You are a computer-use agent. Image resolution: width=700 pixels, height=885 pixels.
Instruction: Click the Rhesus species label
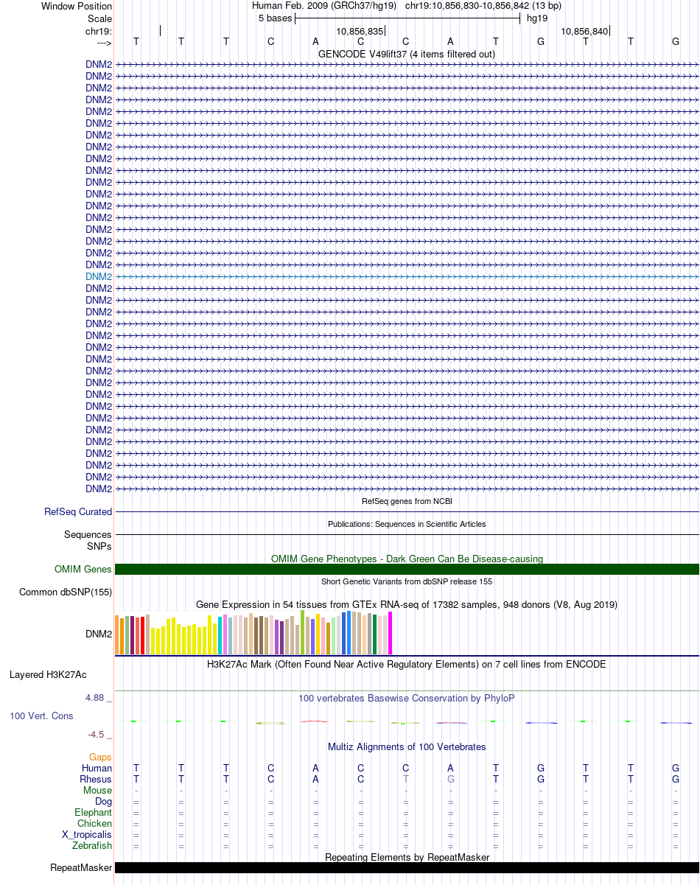96,779
